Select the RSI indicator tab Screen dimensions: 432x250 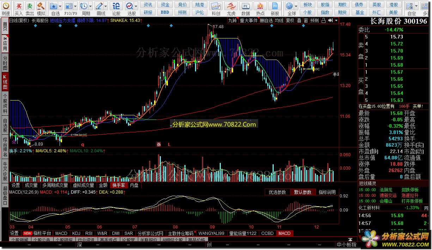(89, 233)
